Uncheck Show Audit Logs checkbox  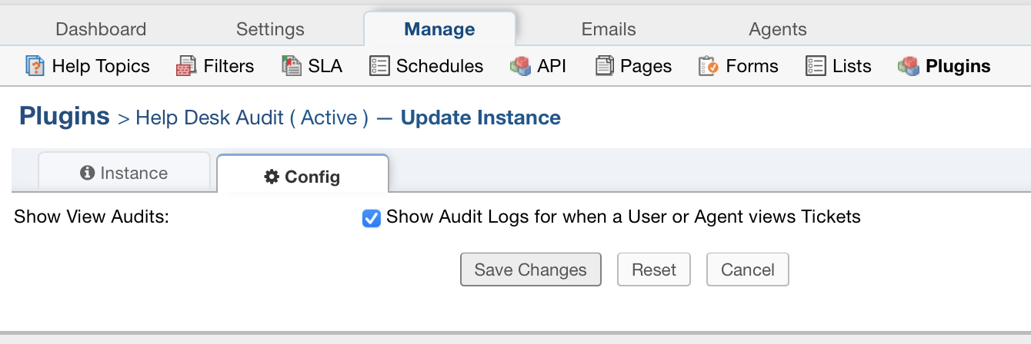click(372, 219)
